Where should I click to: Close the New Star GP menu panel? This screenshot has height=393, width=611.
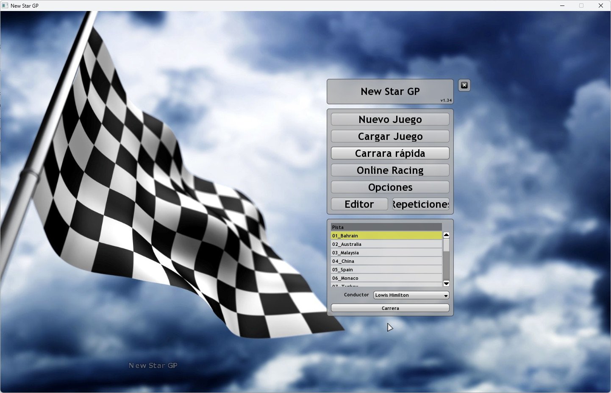point(464,85)
